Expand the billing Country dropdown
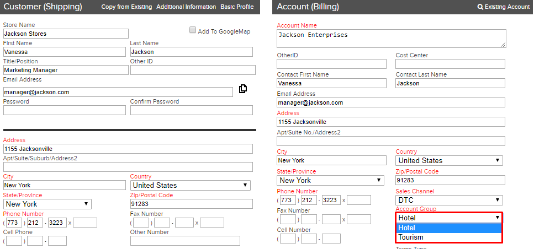 tap(449, 161)
